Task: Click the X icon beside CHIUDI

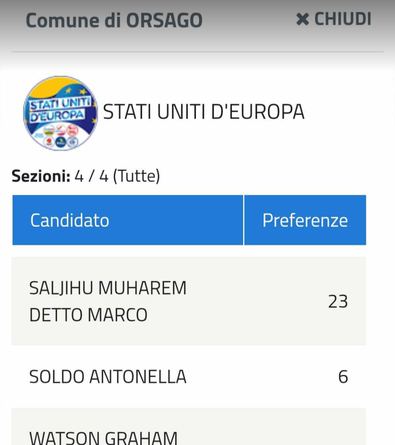Action: 302,19
